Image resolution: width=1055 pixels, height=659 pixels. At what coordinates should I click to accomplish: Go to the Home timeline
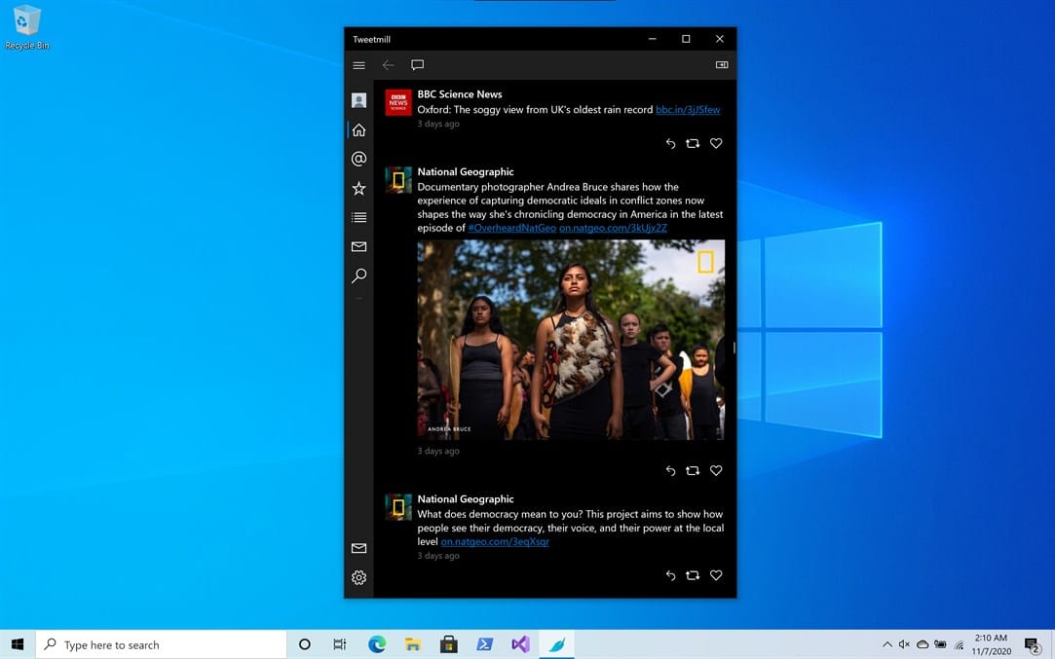click(358, 129)
